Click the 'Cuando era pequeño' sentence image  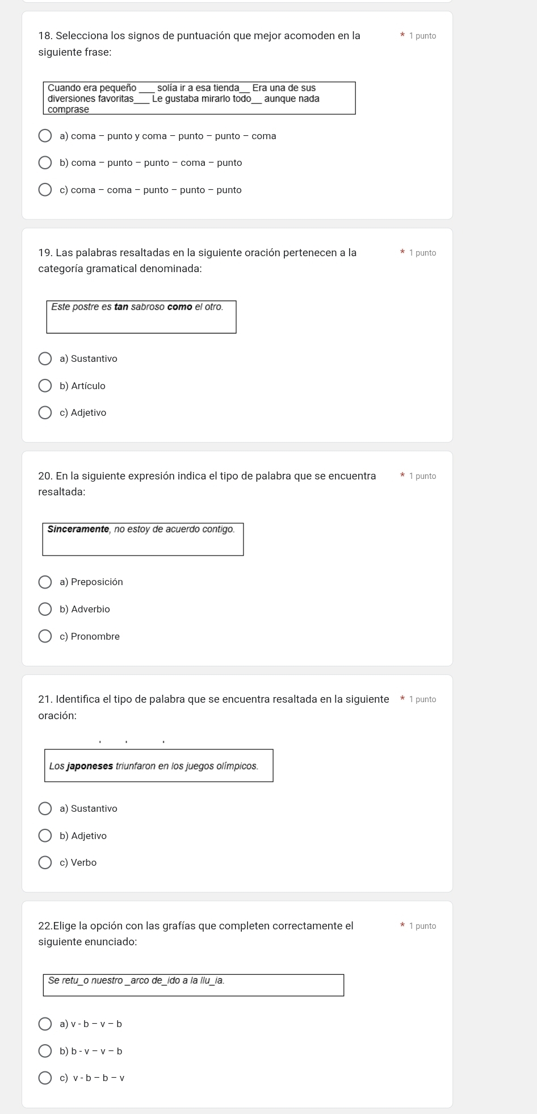click(x=199, y=98)
